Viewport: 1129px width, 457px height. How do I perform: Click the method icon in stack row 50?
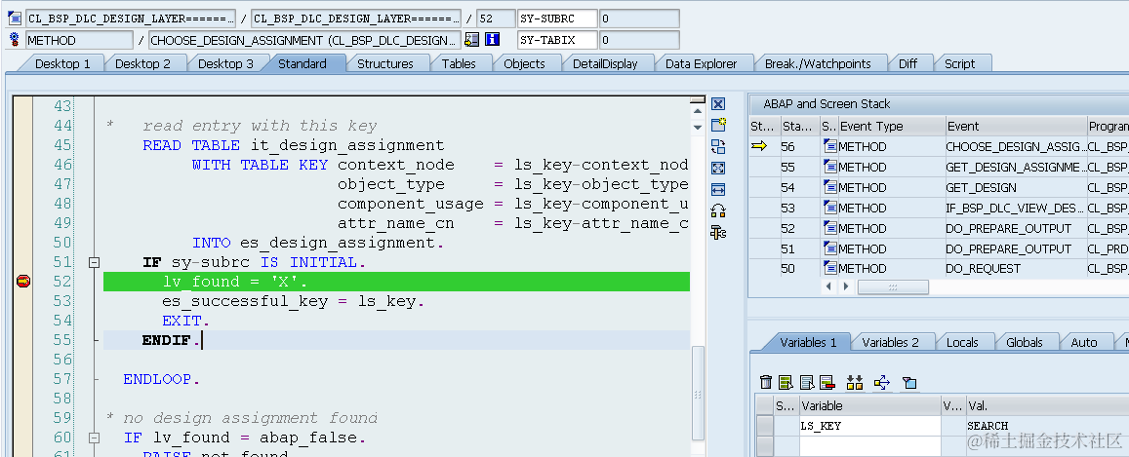click(830, 269)
